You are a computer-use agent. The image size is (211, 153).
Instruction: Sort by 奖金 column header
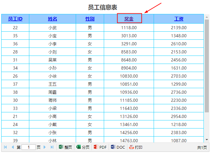click(x=129, y=19)
